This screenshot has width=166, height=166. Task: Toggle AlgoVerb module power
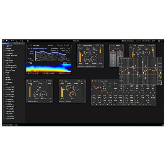click(28, 45)
